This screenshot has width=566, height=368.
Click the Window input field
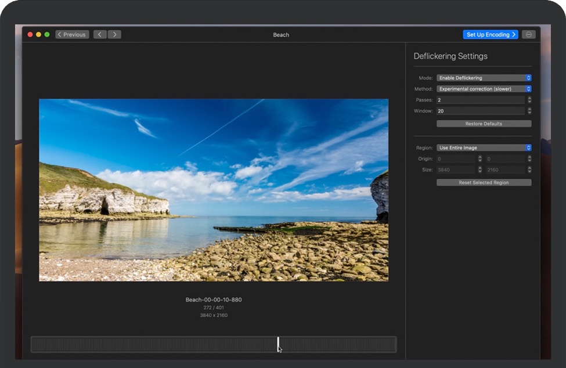480,111
